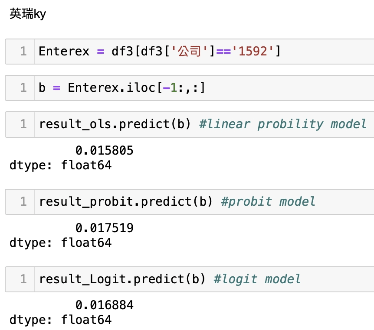Click line number of the result_probit cell

(x=23, y=201)
